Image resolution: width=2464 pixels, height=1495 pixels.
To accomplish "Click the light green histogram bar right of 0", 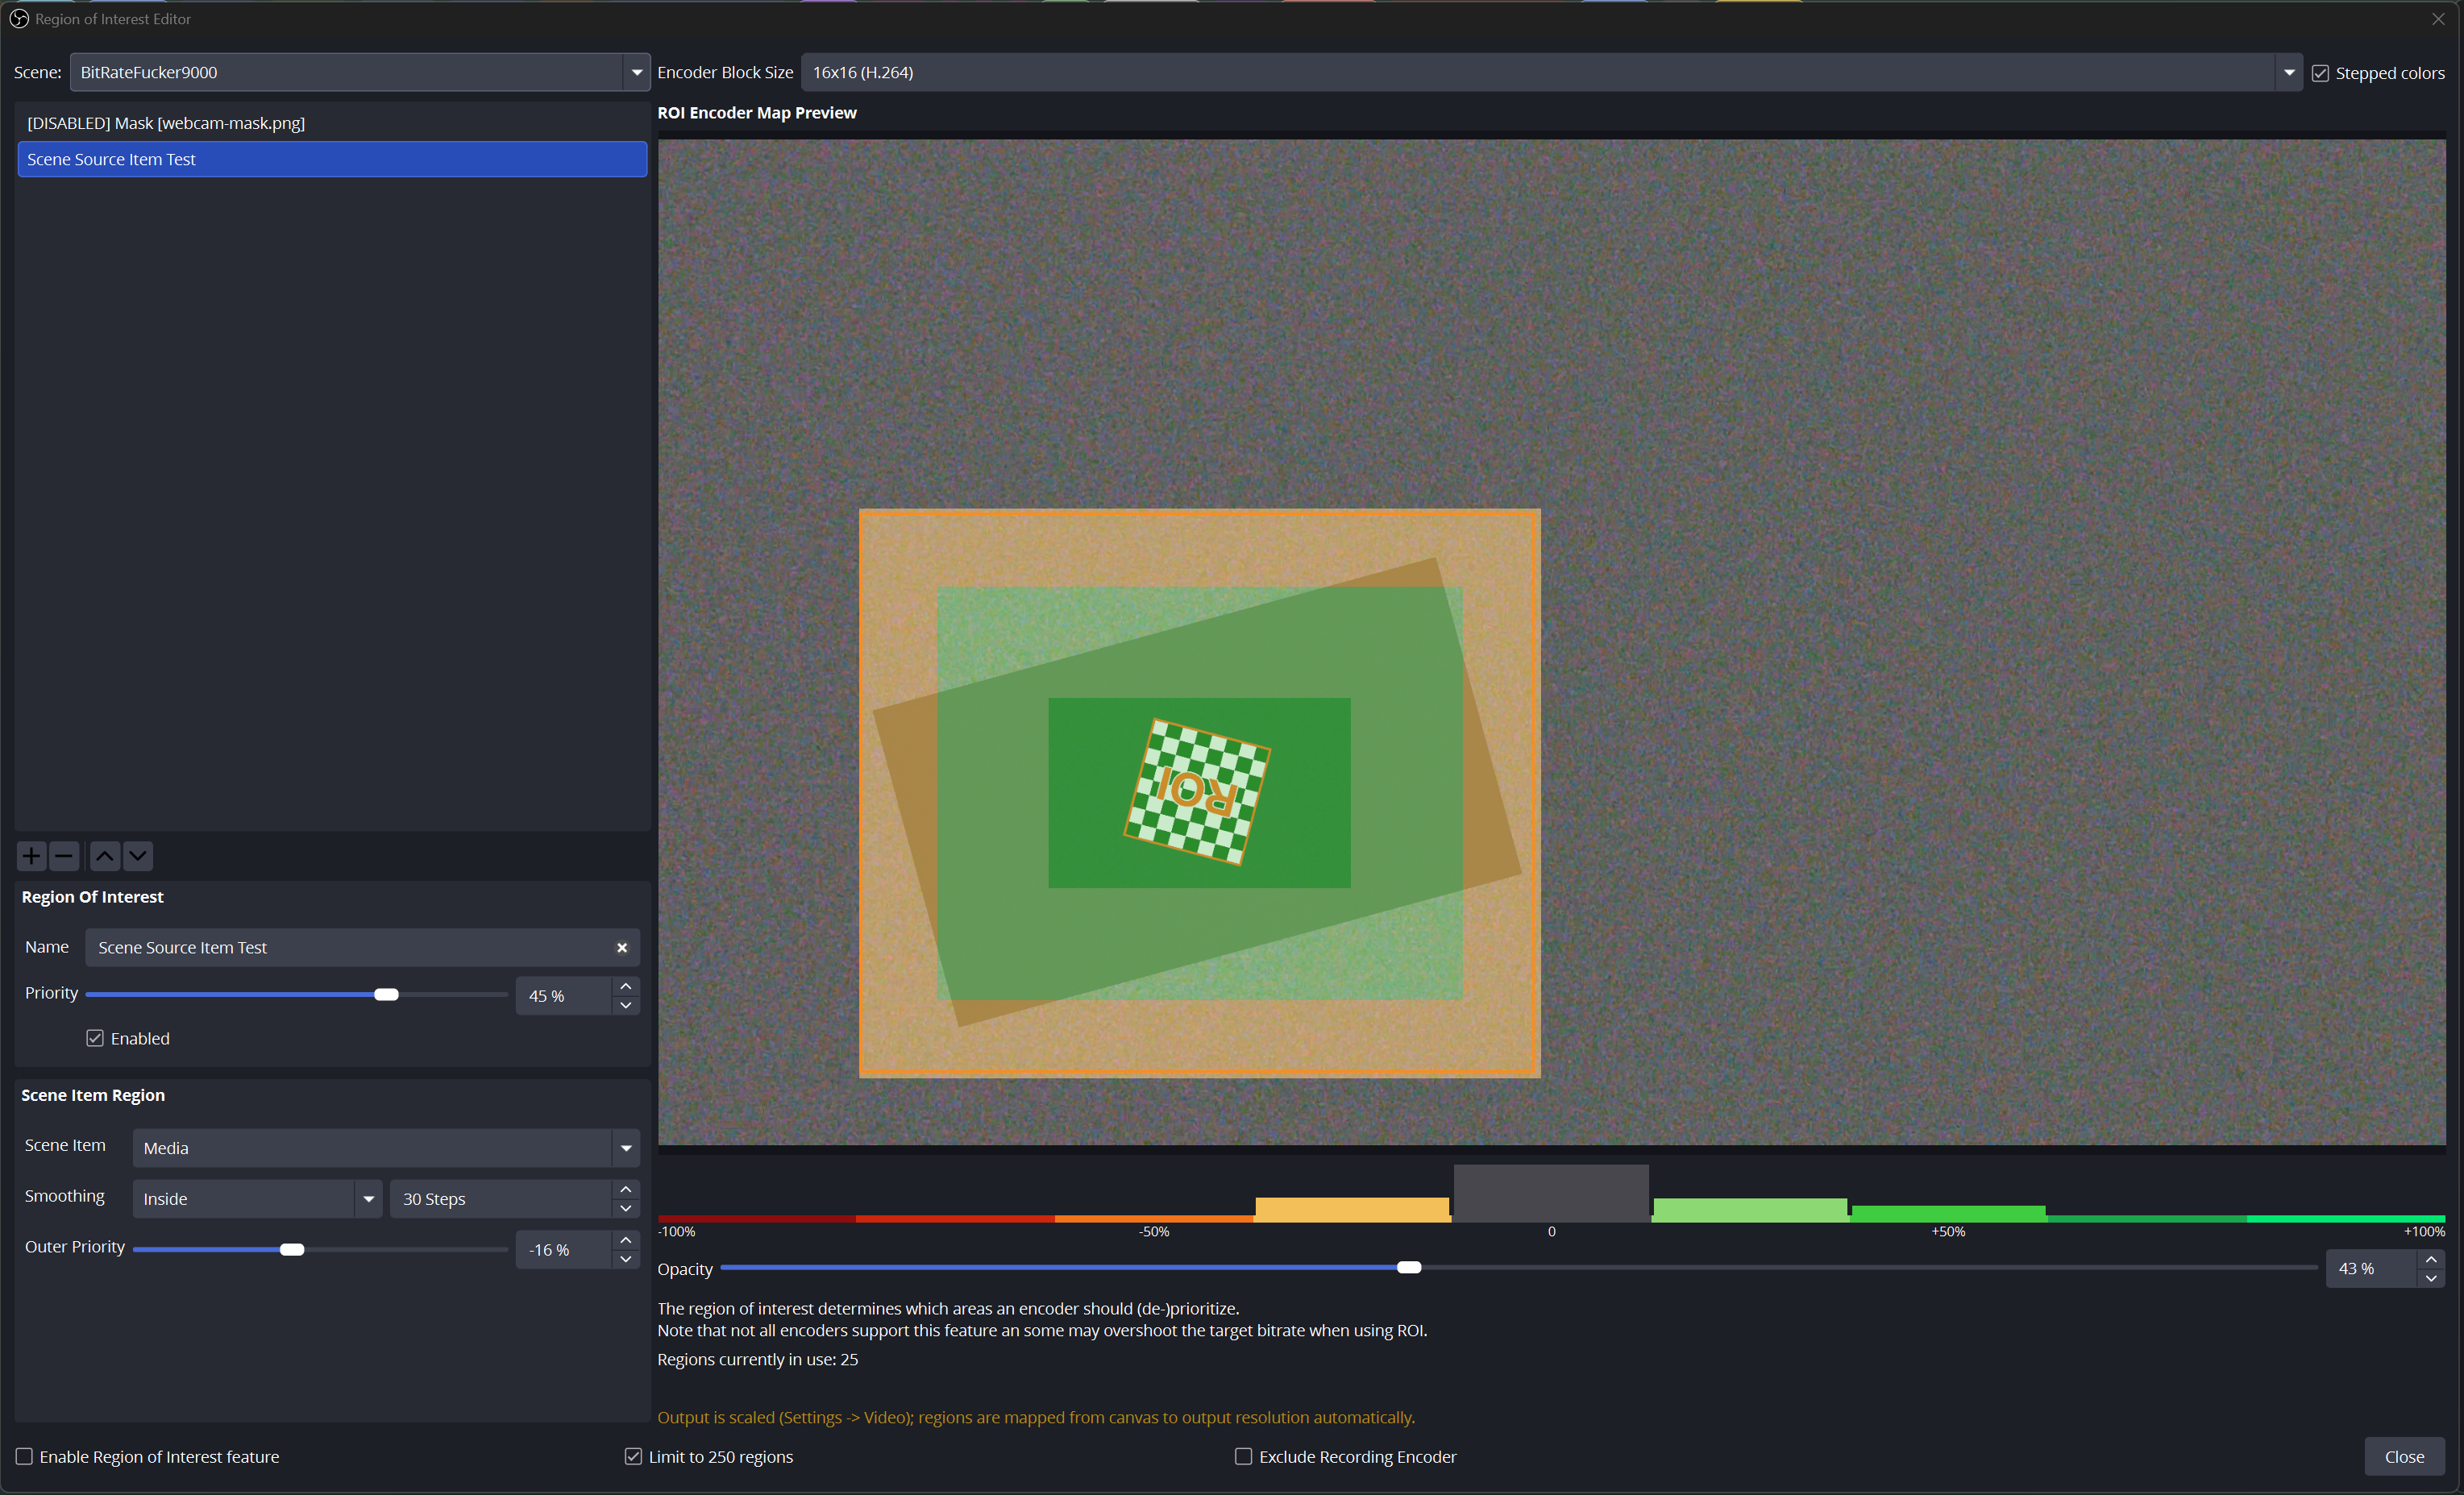I will (x=1750, y=1210).
